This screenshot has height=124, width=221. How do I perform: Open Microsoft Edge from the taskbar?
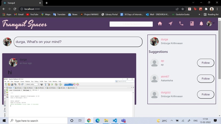[98, 121]
